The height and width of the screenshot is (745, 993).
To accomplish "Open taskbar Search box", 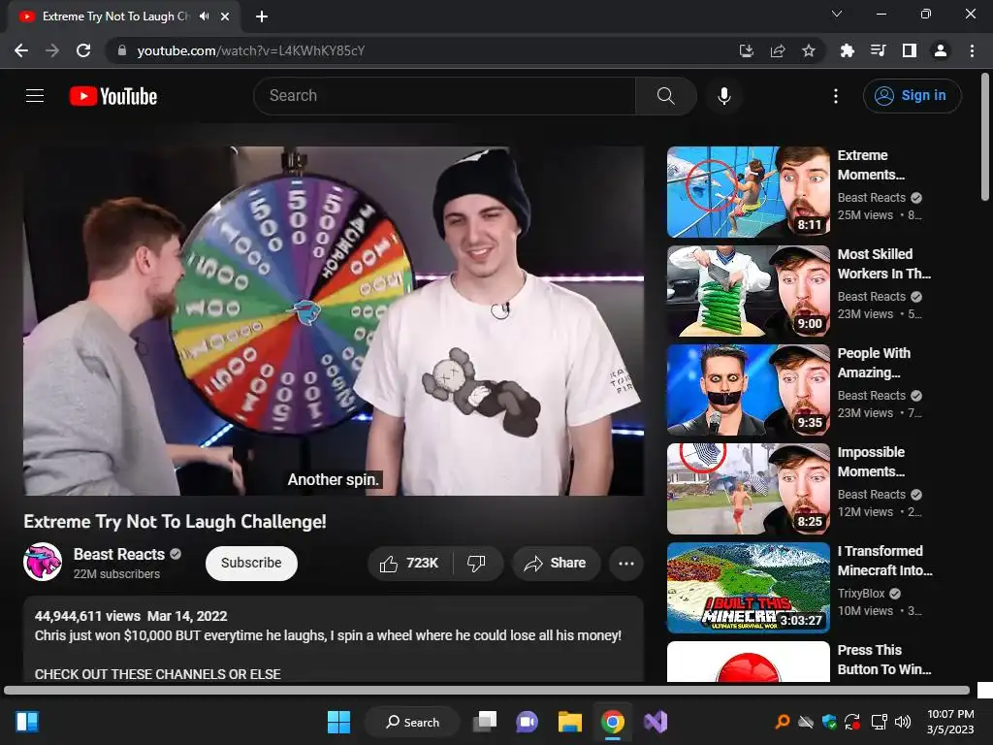I will [x=412, y=722].
